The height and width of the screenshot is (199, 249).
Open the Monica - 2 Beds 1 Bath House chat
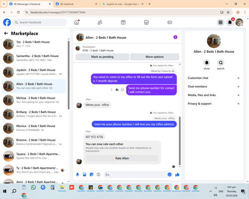point(33,128)
